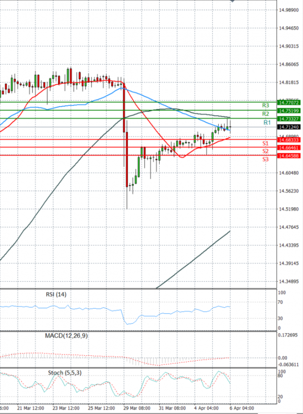303x414 pixels.
Task: Click the 14.56230 price axis value
Action: click(289, 191)
